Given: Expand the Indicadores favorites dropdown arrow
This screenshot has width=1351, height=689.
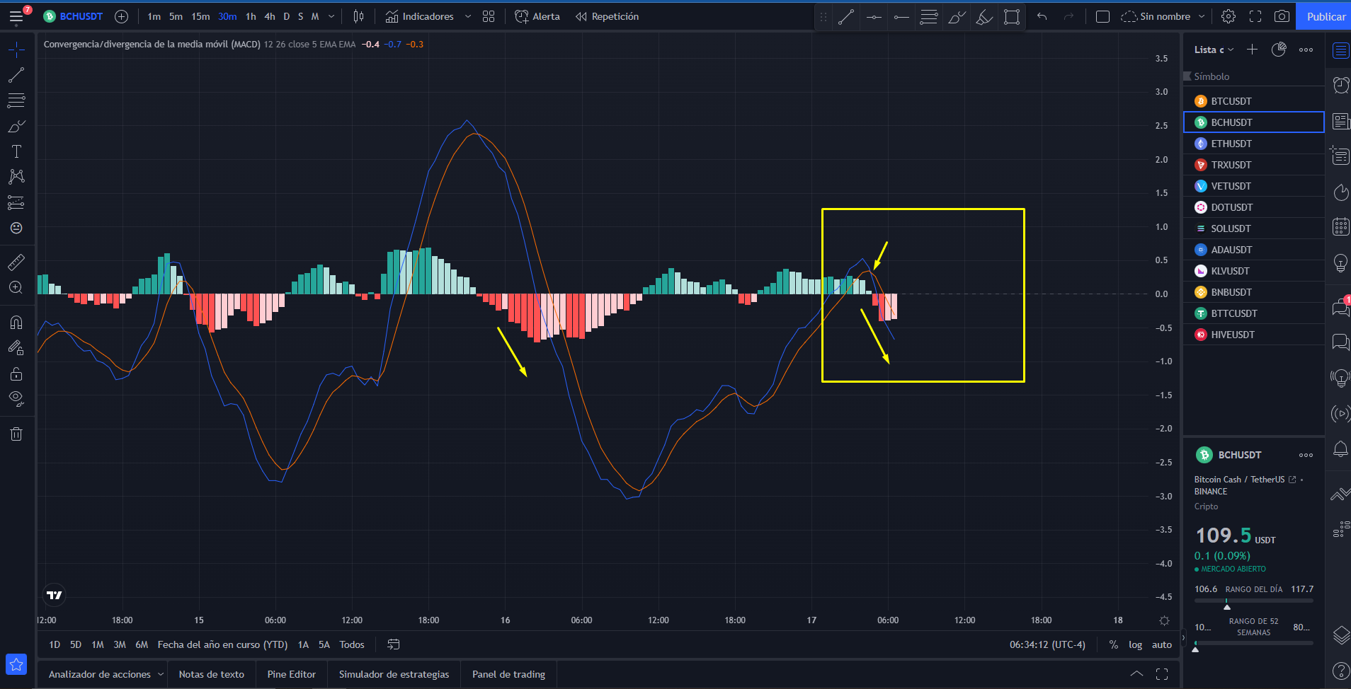Looking at the screenshot, I should pos(468,16).
